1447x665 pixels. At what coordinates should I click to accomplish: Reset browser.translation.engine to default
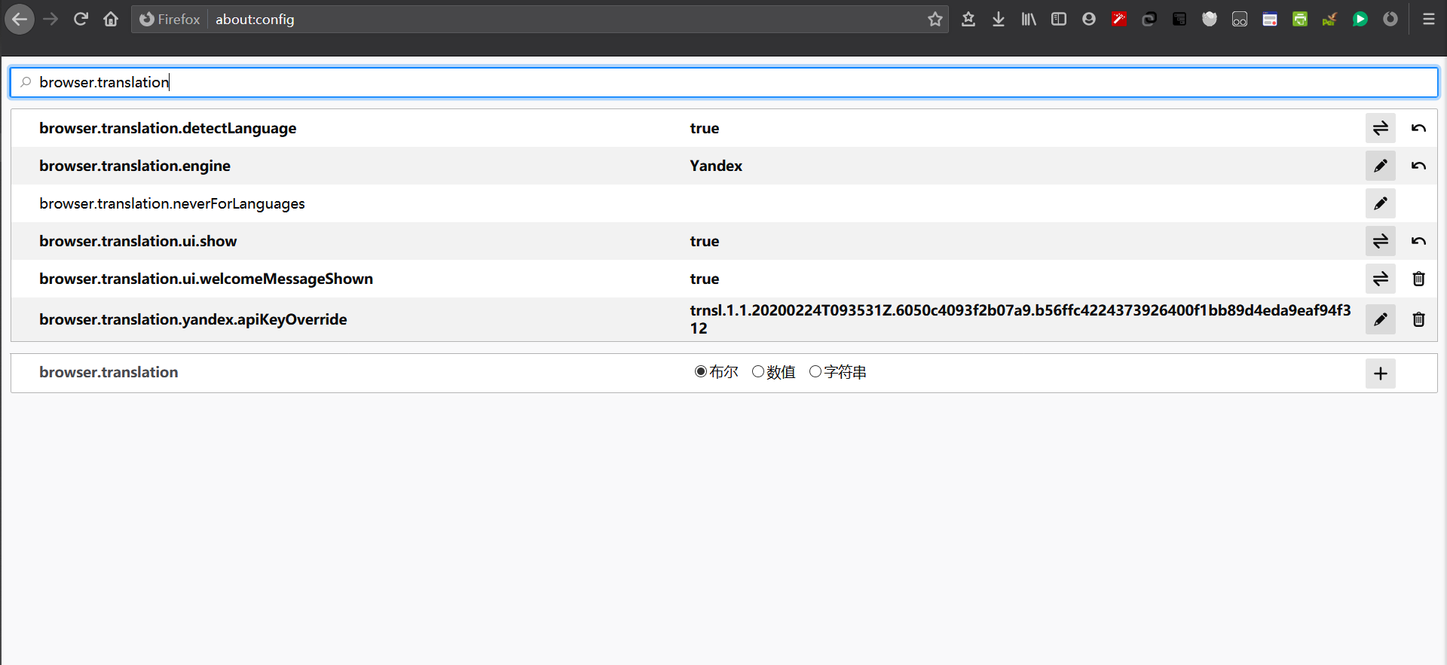(1418, 166)
